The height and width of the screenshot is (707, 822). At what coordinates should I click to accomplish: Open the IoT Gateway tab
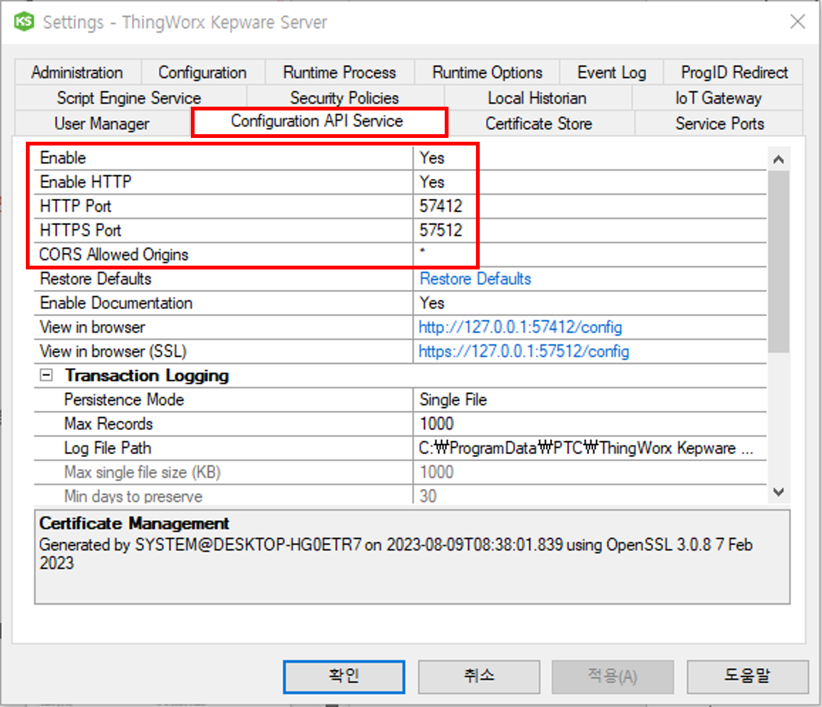(x=718, y=98)
